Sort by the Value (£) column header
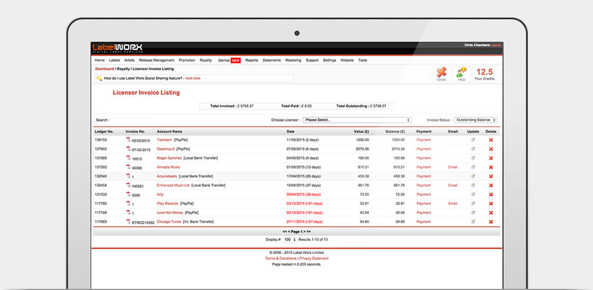 pos(361,132)
